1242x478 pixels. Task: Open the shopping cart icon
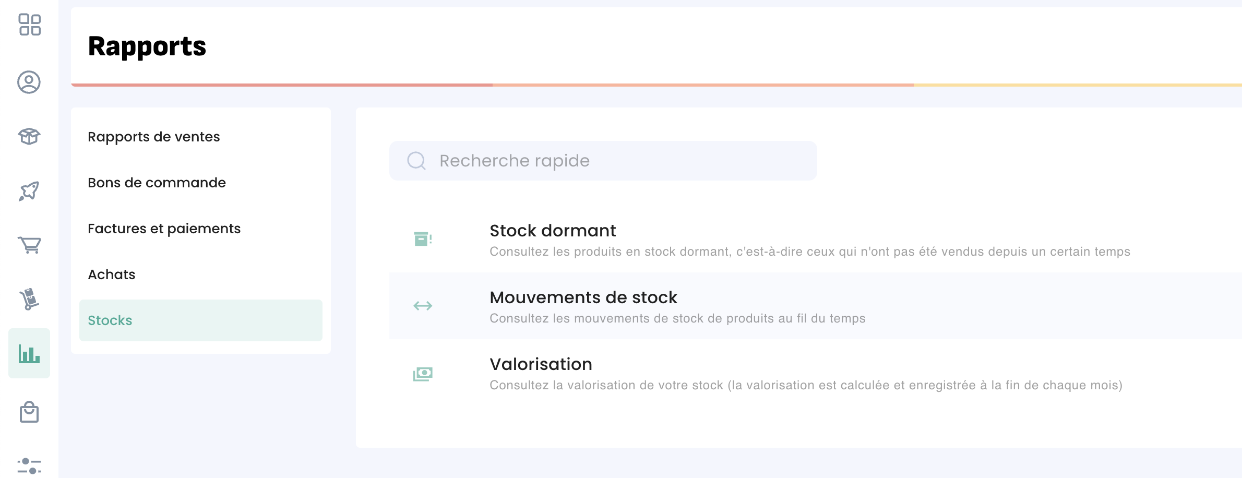29,245
